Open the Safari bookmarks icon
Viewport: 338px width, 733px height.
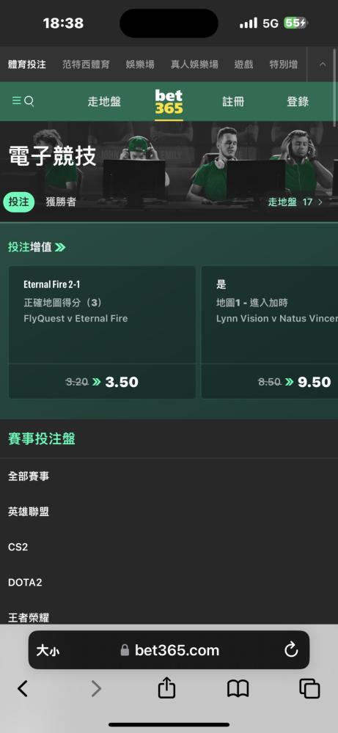238,689
